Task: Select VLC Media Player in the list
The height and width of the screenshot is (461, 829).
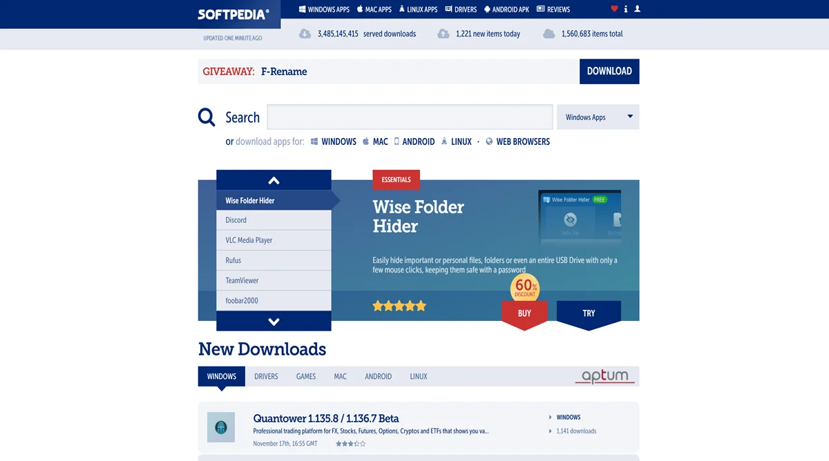Action: (274, 240)
